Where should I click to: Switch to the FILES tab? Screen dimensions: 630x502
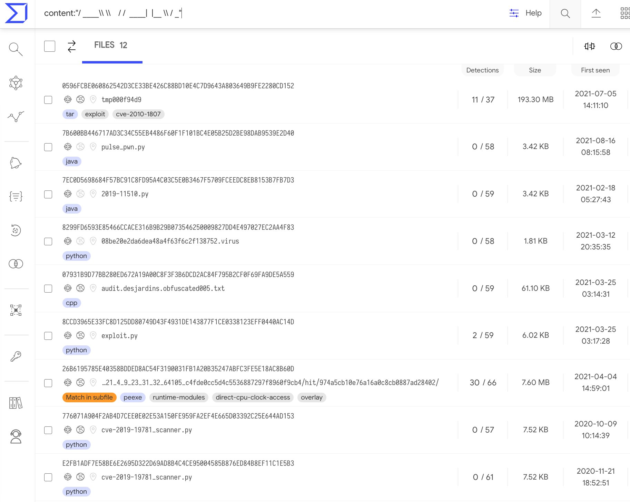(x=110, y=45)
